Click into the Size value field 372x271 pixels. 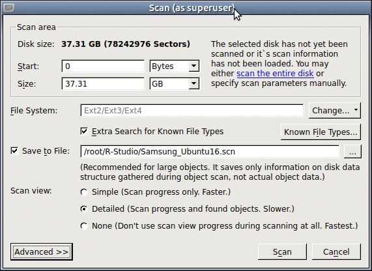(103, 83)
